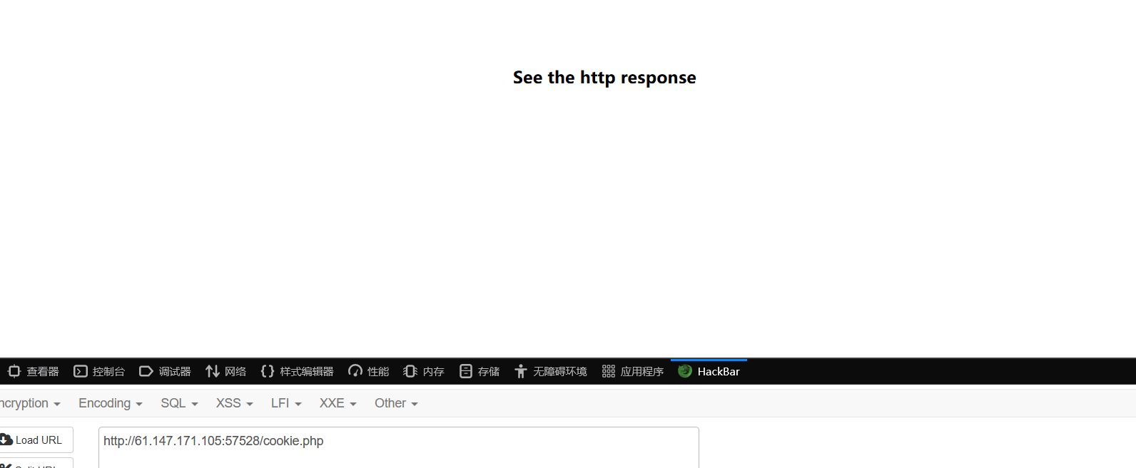Viewport: 1136px width, 468px height.
Task: Click the Storage document icon
Action: 466,371
